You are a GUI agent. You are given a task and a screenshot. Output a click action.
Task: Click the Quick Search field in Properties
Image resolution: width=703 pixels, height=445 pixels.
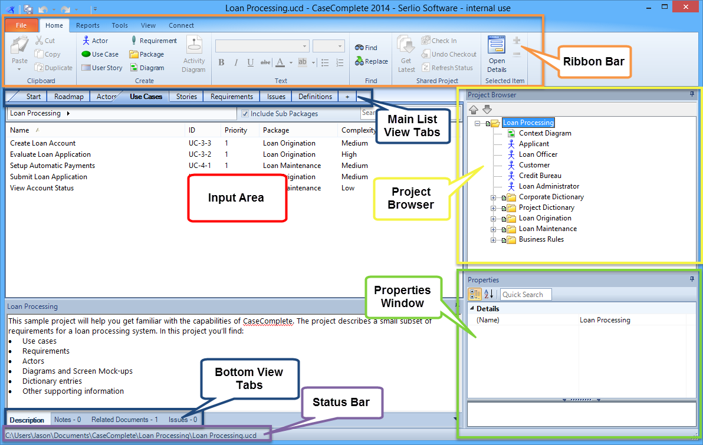pos(525,295)
